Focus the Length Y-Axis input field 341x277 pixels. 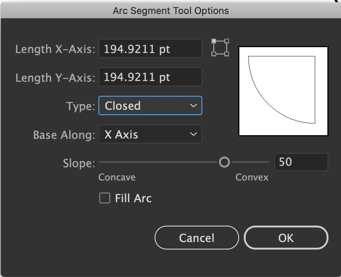(150, 77)
